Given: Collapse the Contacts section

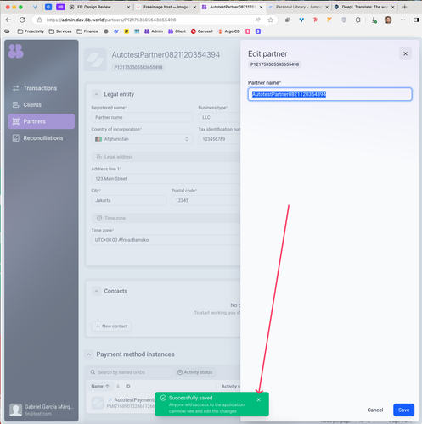Looking at the screenshot, I should click(x=97, y=291).
